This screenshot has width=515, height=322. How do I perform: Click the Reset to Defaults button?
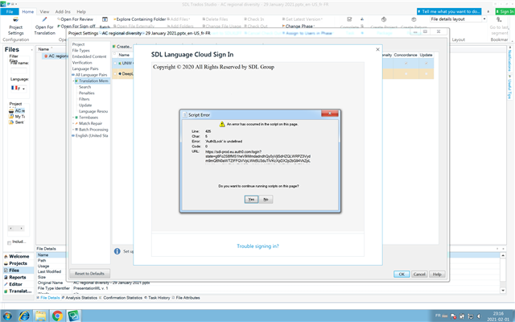[x=89, y=274]
